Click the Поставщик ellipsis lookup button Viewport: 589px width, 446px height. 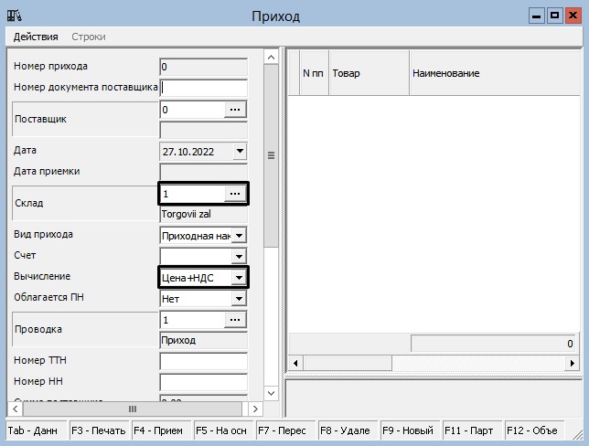tap(236, 110)
